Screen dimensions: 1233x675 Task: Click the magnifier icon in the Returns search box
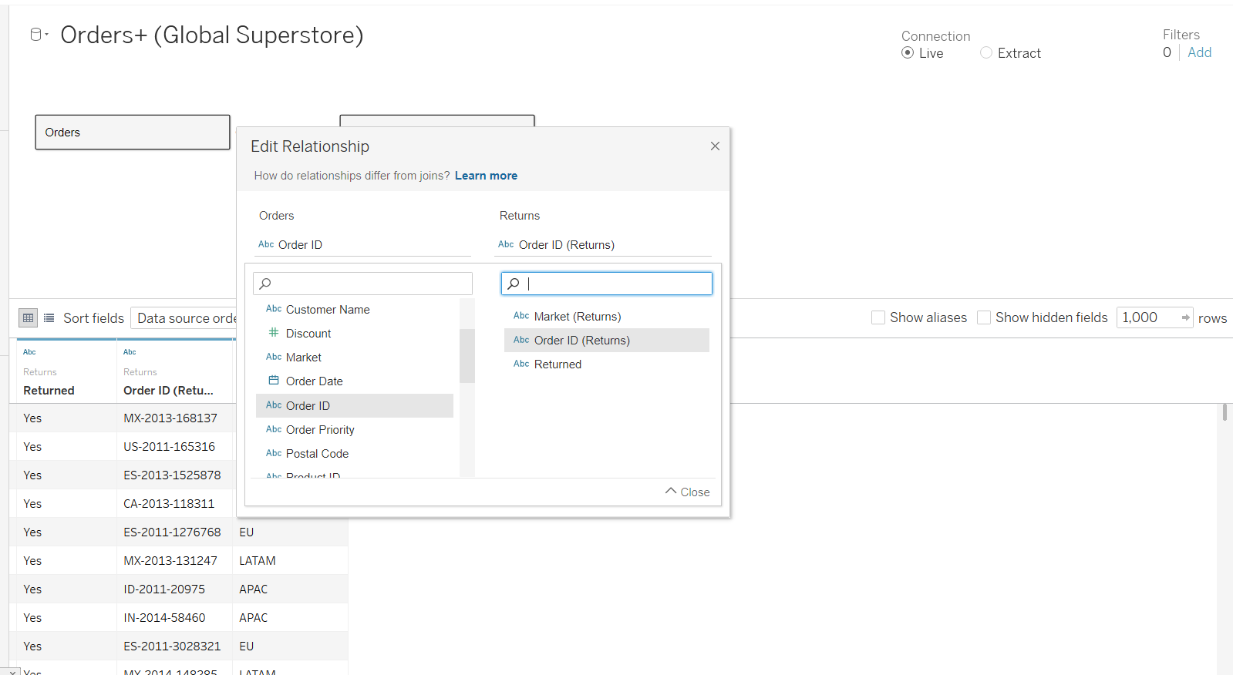click(x=514, y=284)
